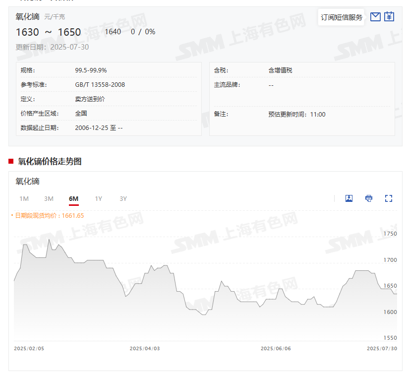This screenshot has height=374, width=406.
Task: Click the 2025/02/05 start date axis label
Action: (x=29, y=349)
